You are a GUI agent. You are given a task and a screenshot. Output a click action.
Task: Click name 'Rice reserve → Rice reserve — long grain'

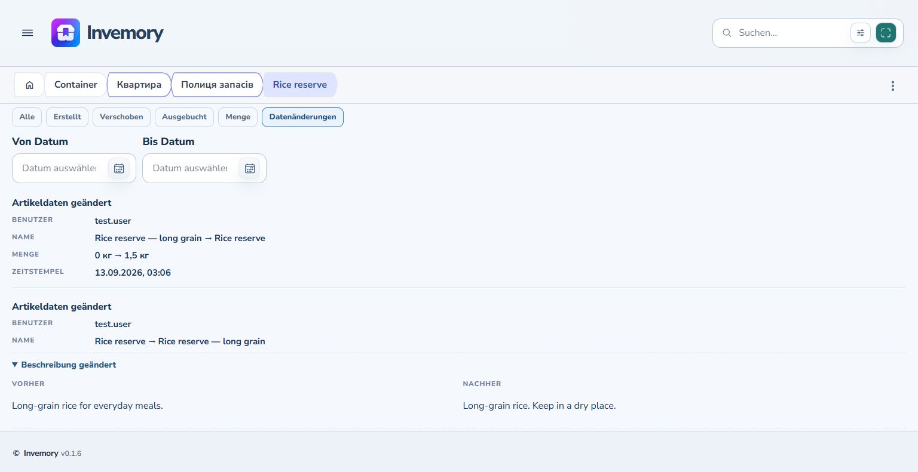pos(180,341)
